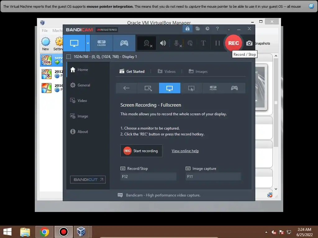Switch to the Get Started tab
This screenshot has width=318, height=238.
click(132, 72)
